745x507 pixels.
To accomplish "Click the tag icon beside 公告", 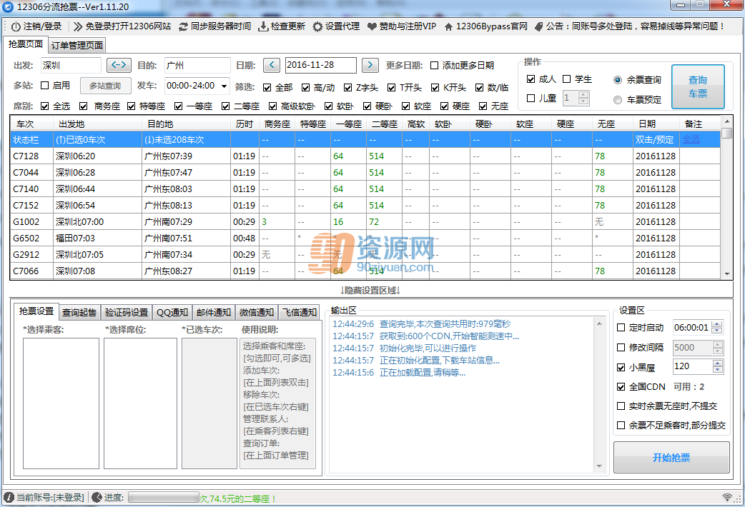I will pos(539,26).
